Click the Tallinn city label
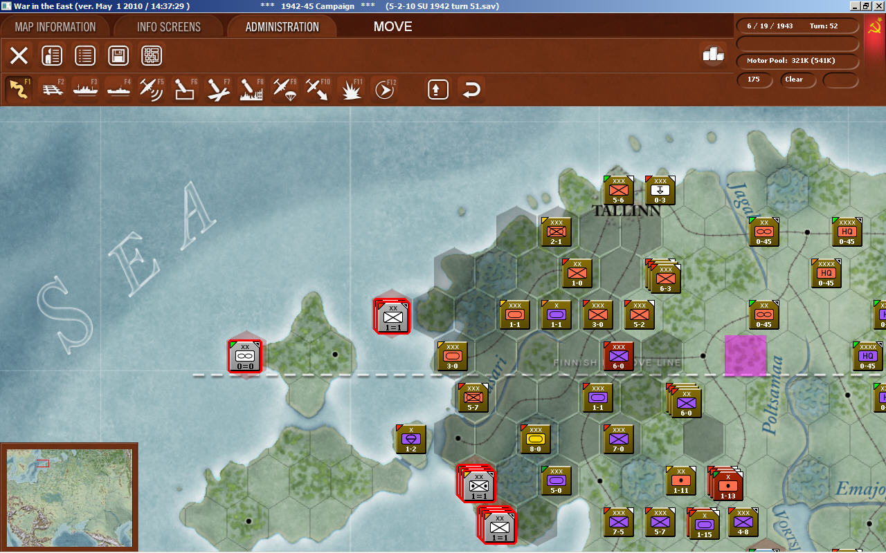Viewport: 886px width, 553px height. [x=627, y=211]
